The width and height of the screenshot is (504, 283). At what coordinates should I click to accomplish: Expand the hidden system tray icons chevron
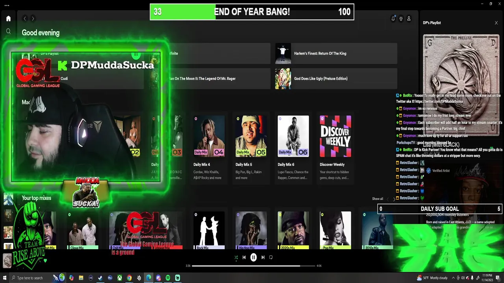coord(453,278)
